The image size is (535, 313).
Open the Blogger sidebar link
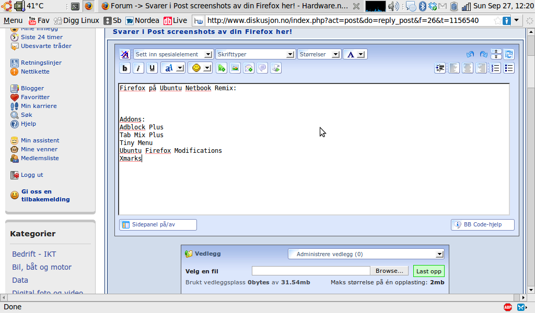pyautogui.click(x=32, y=88)
